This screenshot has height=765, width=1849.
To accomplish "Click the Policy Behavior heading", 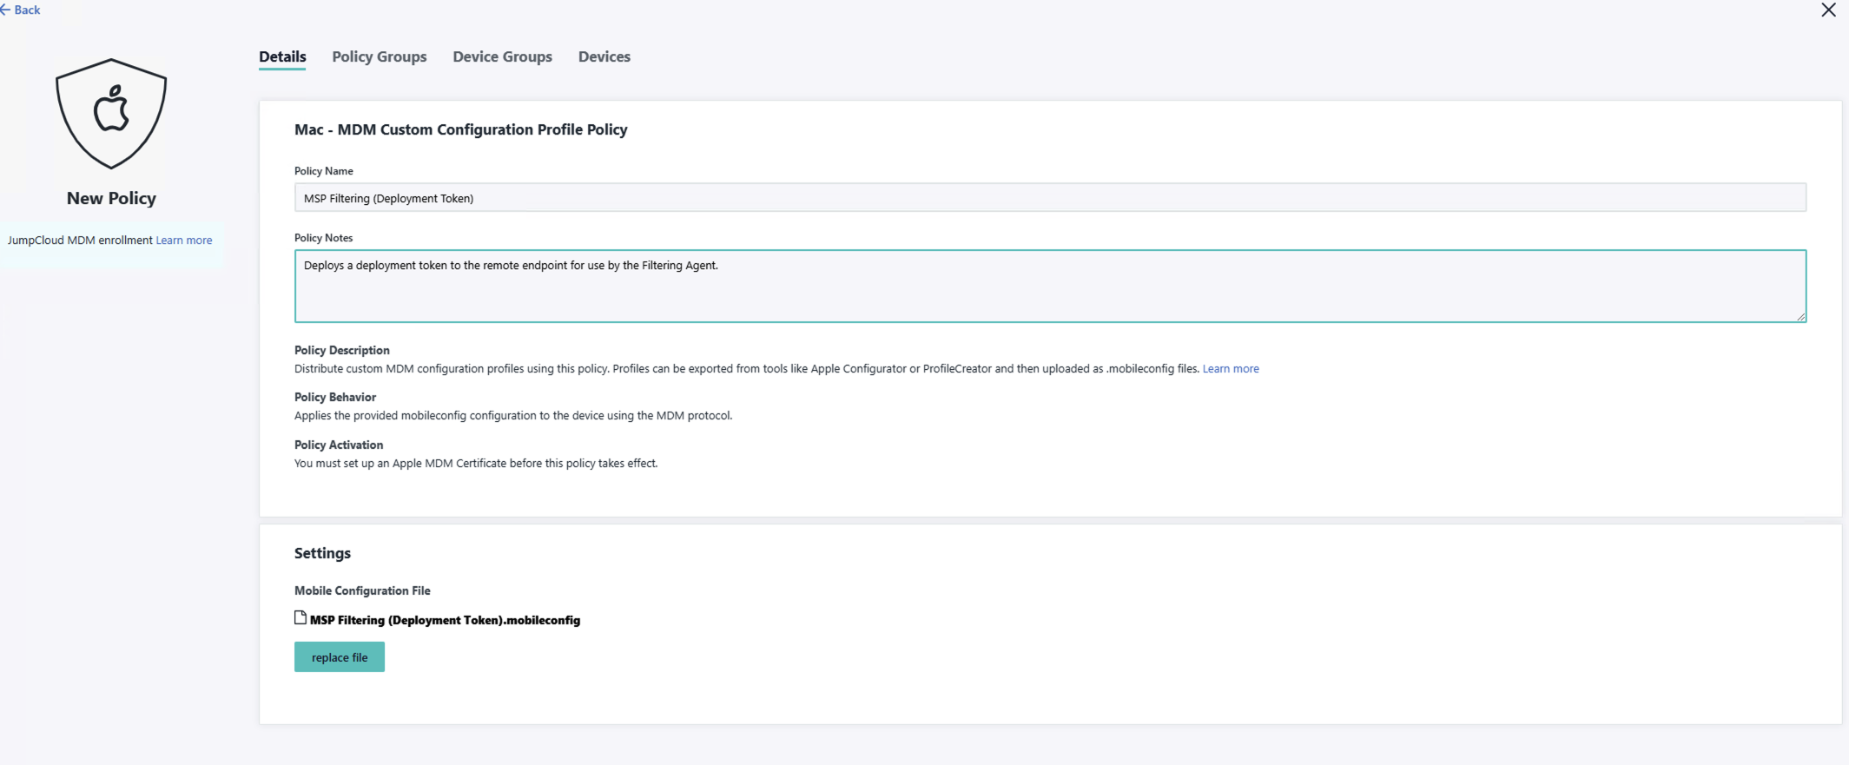I will (x=335, y=397).
